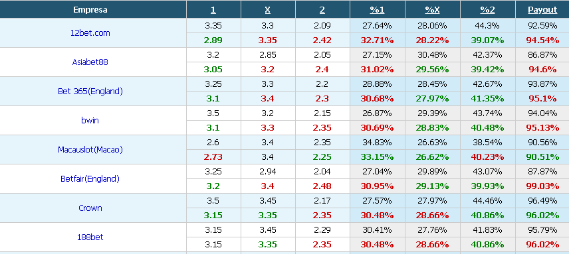
Task: Sort by the 2 column header
Action: 322,10
